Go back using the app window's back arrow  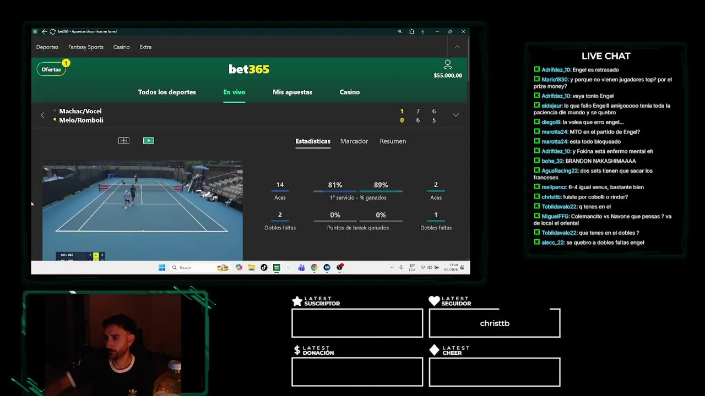[44, 31]
